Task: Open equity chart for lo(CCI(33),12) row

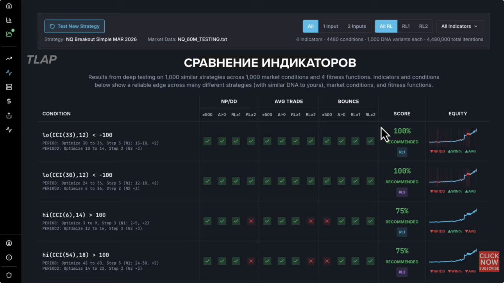Action: [x=453, y=137]
